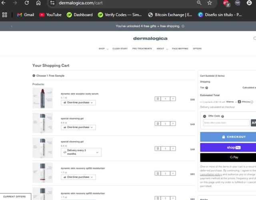Open dynamic skin sculptor body serum product link

[80, 94]
